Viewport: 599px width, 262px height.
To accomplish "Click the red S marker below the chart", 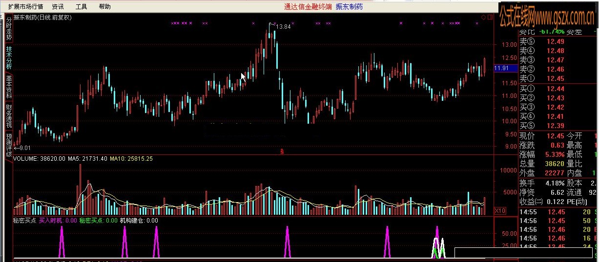I will click(282, 151).
